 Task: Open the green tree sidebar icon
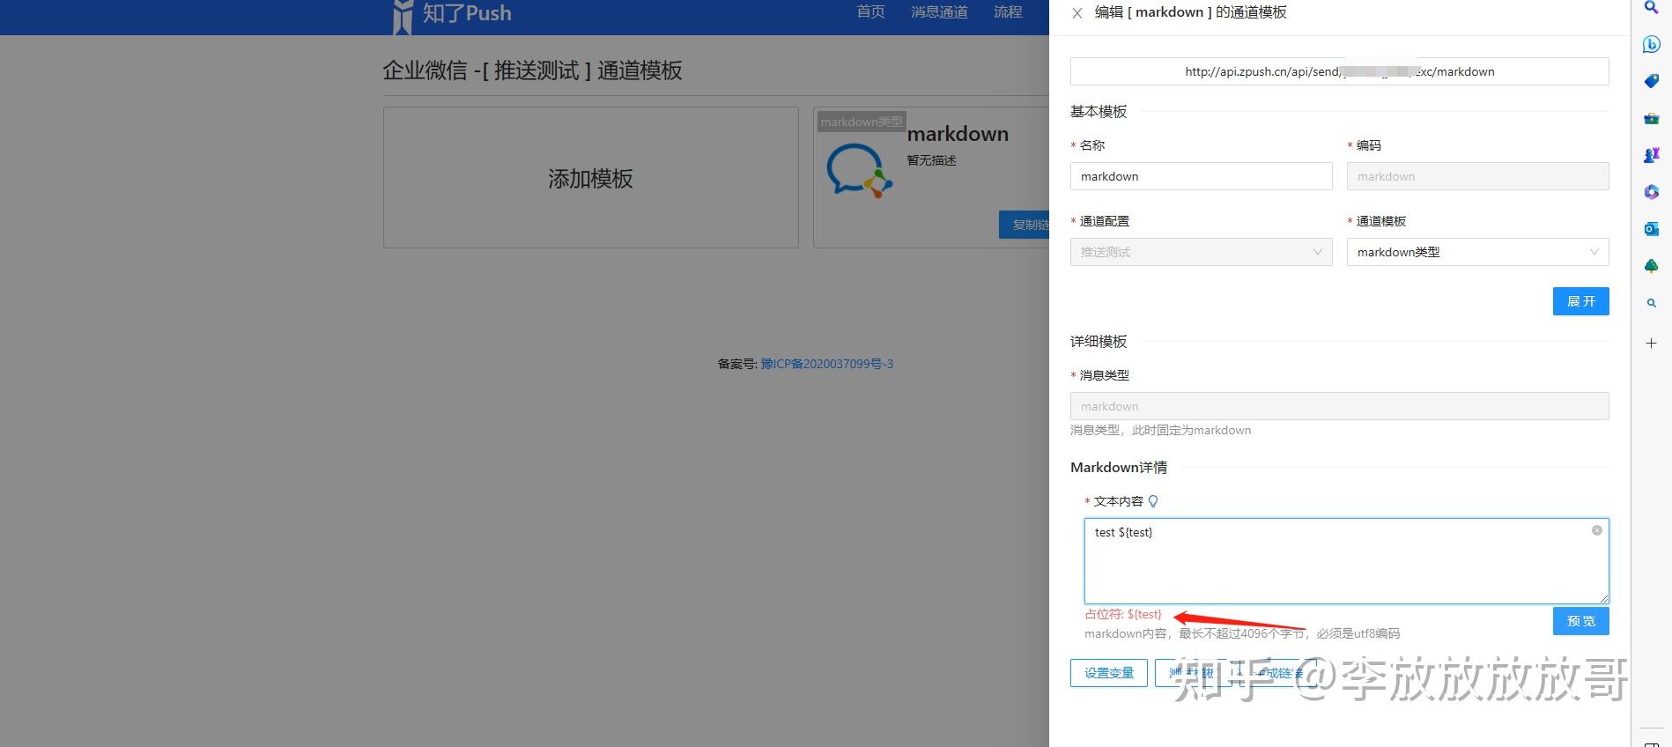coord(1652,266)
